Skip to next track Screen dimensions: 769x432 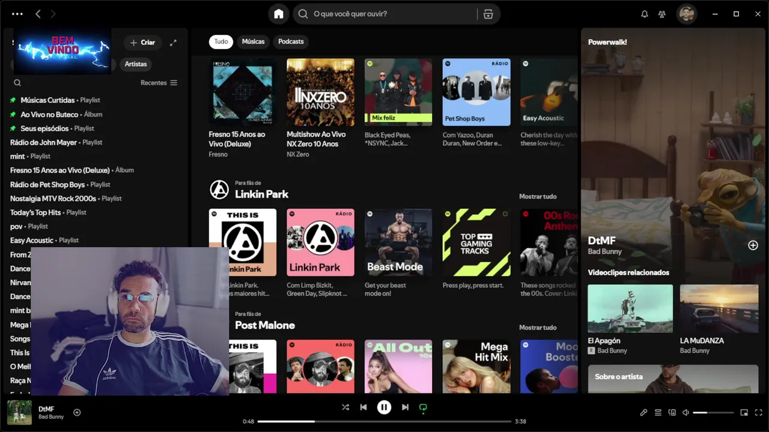point(405,407)
